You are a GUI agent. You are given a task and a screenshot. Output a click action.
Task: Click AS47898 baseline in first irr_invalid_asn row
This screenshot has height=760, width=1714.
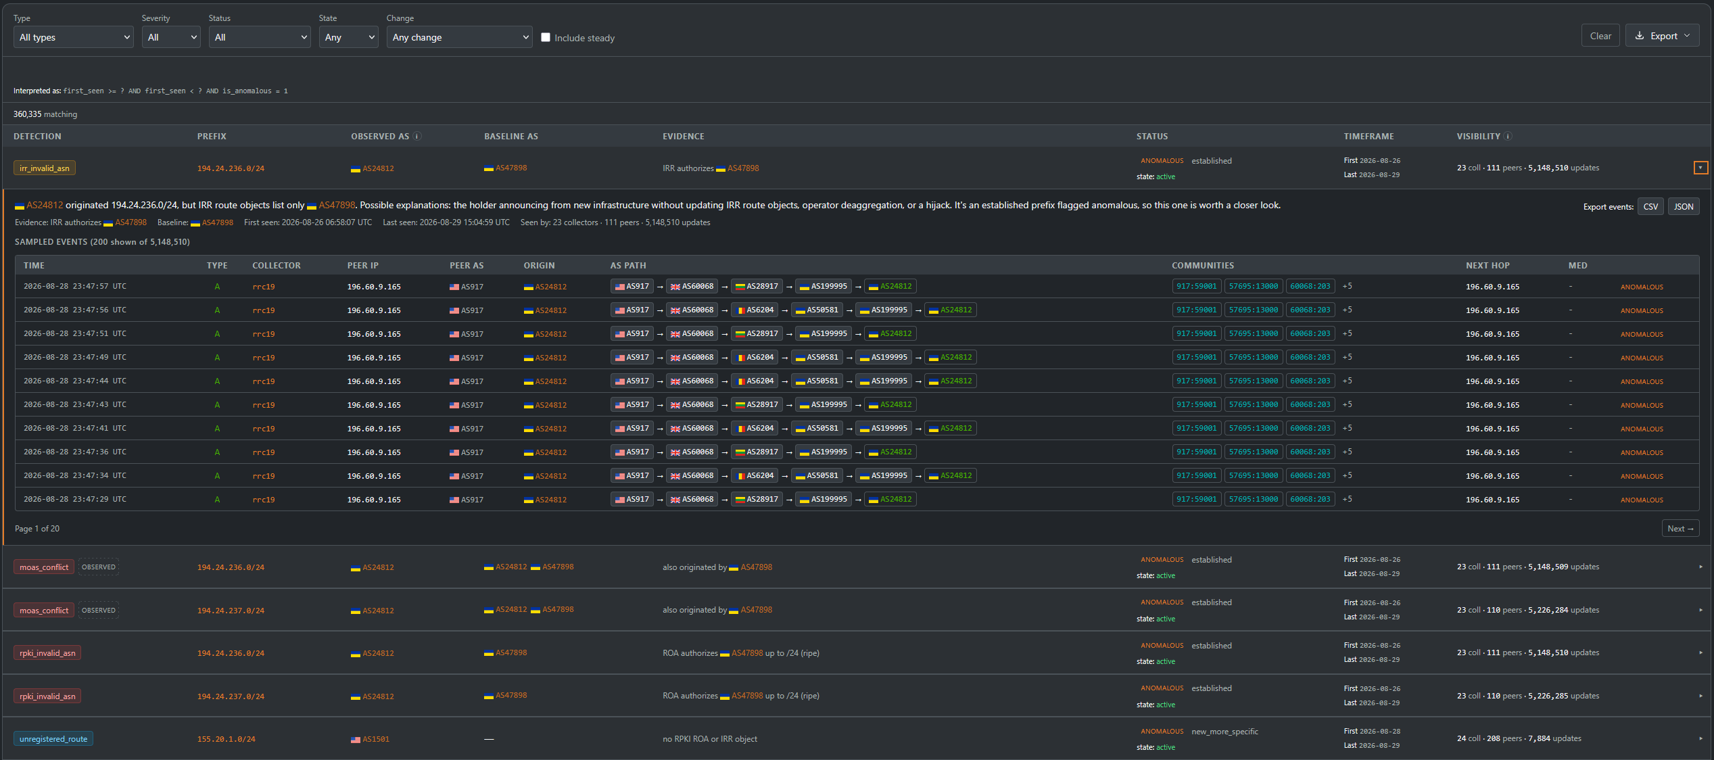point(511,168)
